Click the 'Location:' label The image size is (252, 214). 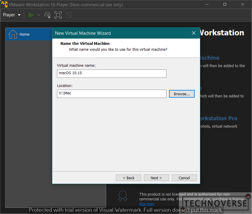point(64,86)
